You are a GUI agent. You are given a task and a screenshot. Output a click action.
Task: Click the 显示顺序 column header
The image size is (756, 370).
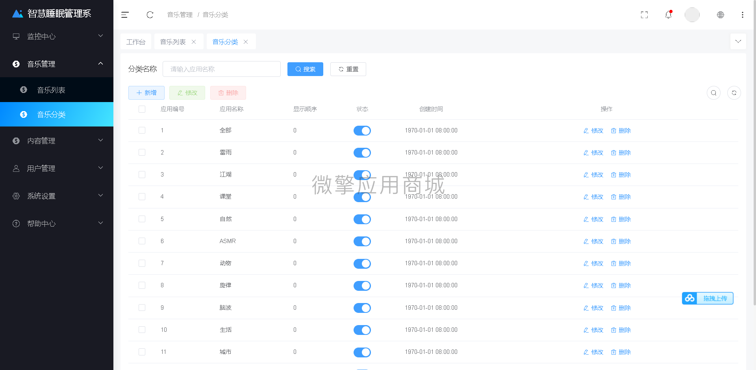(305, 109)
